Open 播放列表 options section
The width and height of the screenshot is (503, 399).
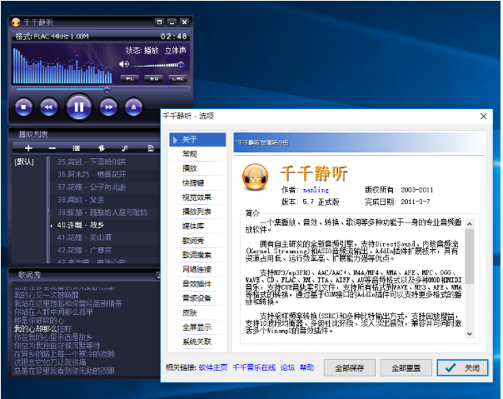point(197,212)
